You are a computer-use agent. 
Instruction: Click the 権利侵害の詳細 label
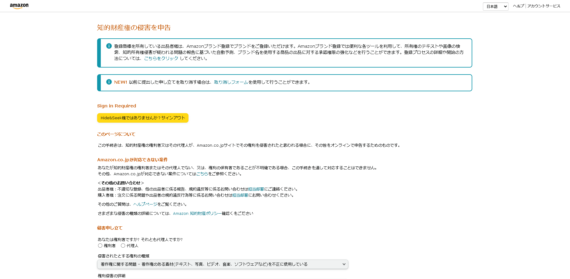(111, 276)
